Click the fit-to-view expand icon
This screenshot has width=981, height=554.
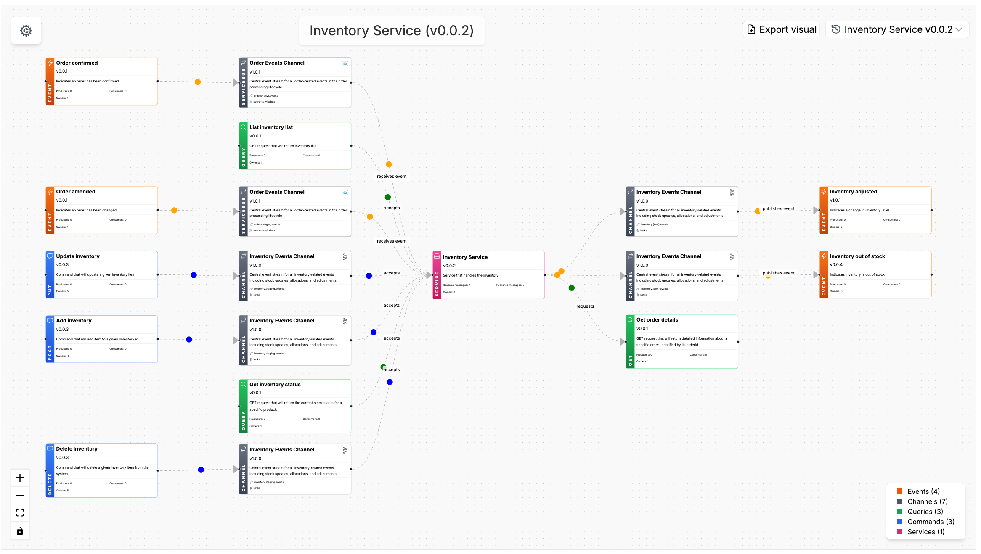click(20, 512)
